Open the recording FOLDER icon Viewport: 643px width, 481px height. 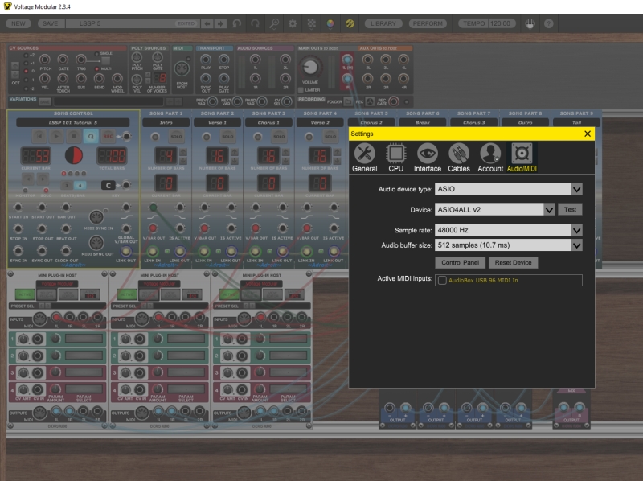point(348,101)
